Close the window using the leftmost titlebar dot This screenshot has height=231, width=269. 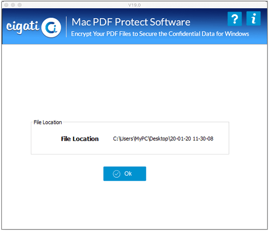tap(6, 5)
